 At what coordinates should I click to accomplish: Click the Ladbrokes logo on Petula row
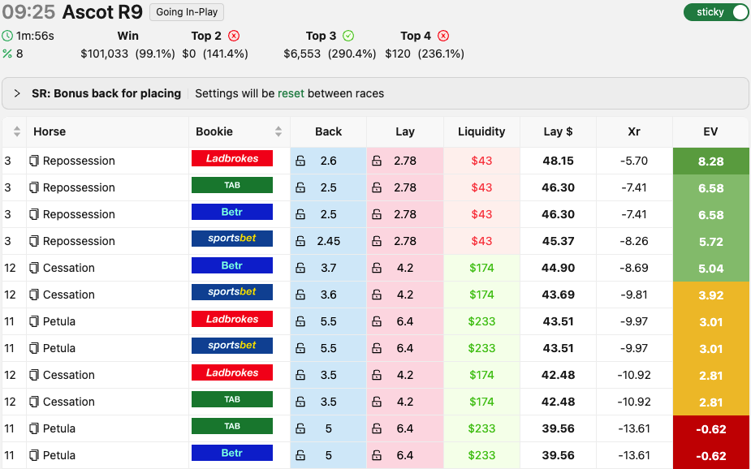click(x=231, y=320)
